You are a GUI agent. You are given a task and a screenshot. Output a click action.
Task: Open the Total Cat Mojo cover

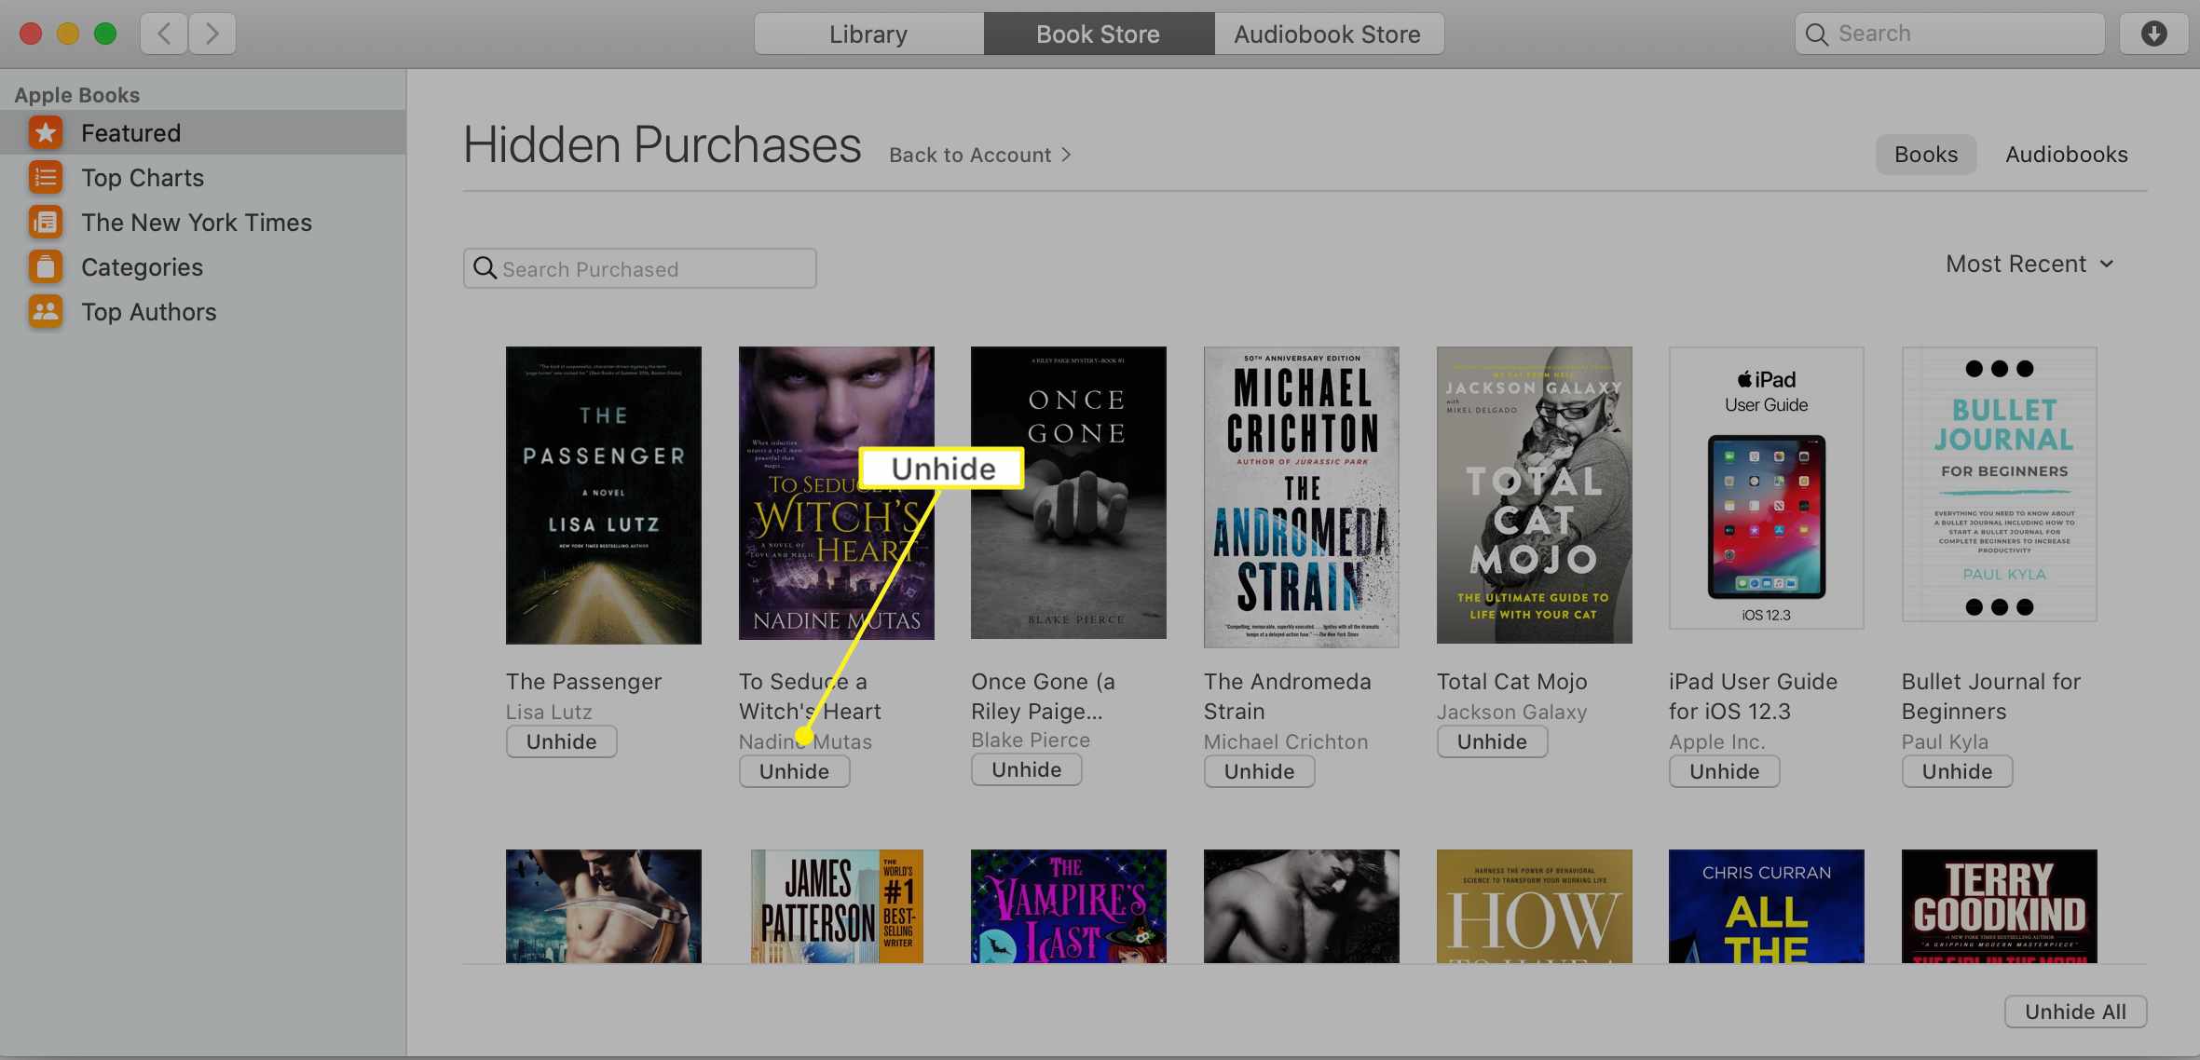coord(1535,495)
